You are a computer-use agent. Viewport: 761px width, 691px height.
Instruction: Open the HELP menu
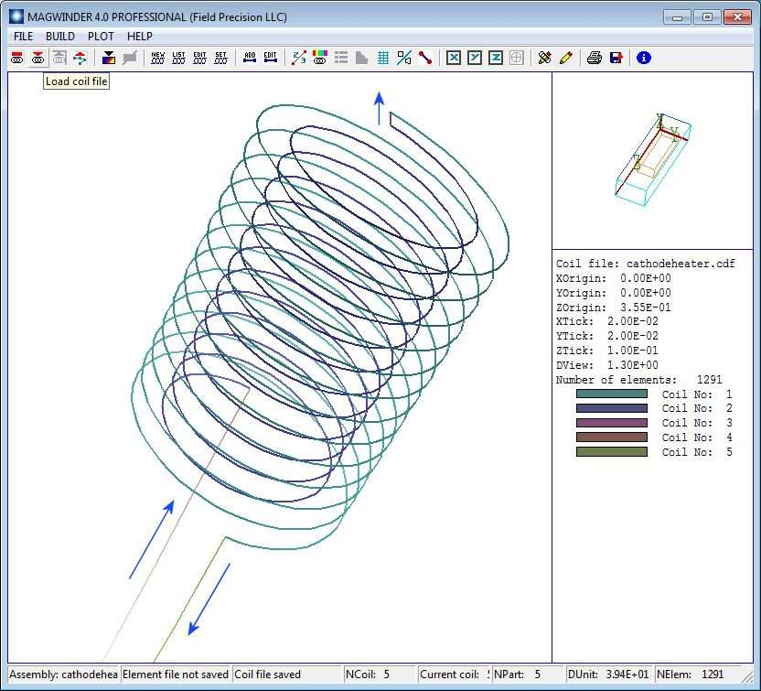[x=140, y=37]
